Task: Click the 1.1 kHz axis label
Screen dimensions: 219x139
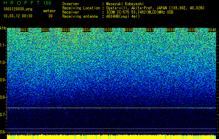Action: (x=3, y=45)
